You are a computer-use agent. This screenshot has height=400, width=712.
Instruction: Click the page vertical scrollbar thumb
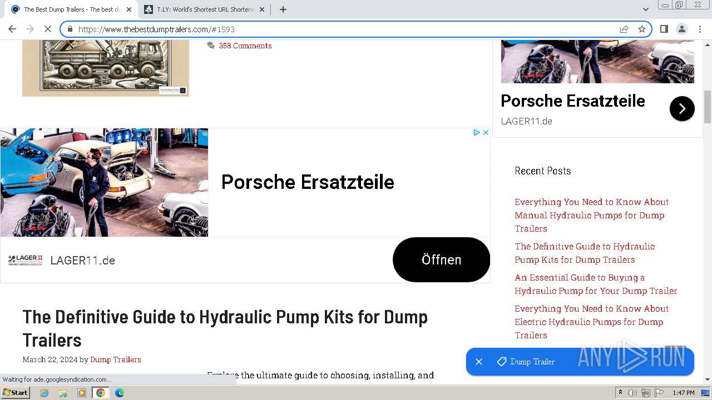[708, 107]
